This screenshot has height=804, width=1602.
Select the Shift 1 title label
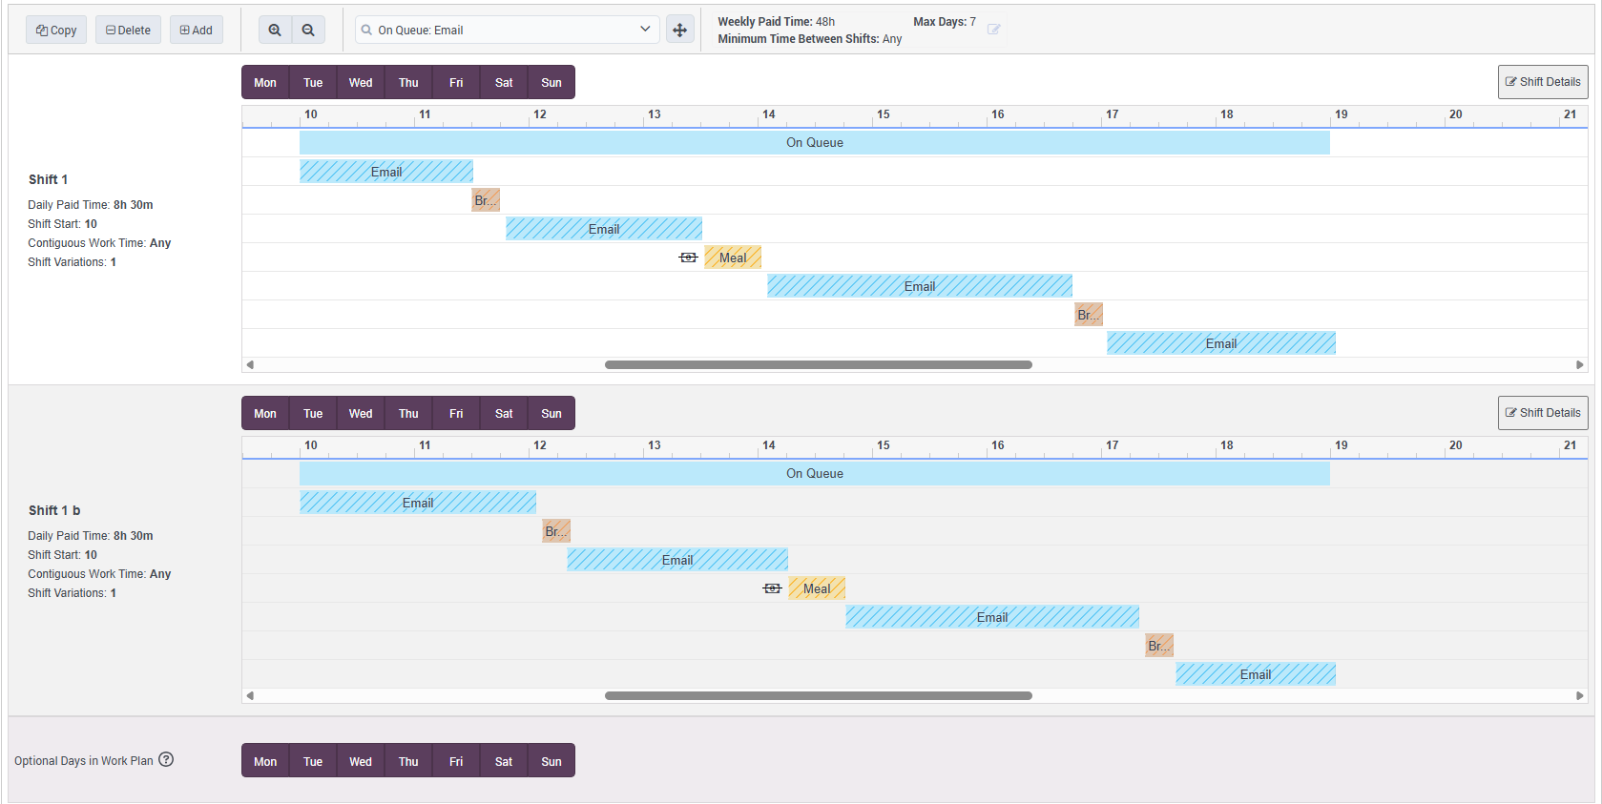[x=48, y=179]
